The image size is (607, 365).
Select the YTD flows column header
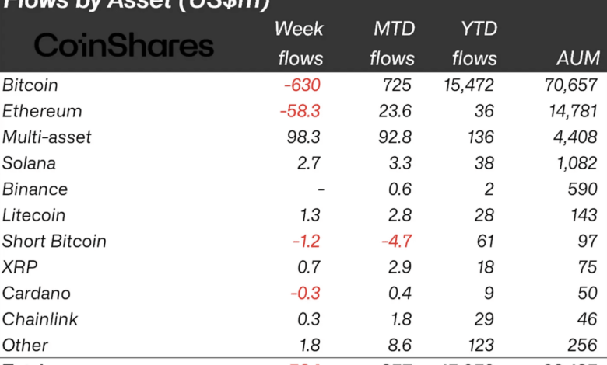click(x=473, y=44)
